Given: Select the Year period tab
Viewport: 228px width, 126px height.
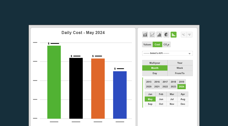Looking at the screenshot, I should [x=180, y=63].
